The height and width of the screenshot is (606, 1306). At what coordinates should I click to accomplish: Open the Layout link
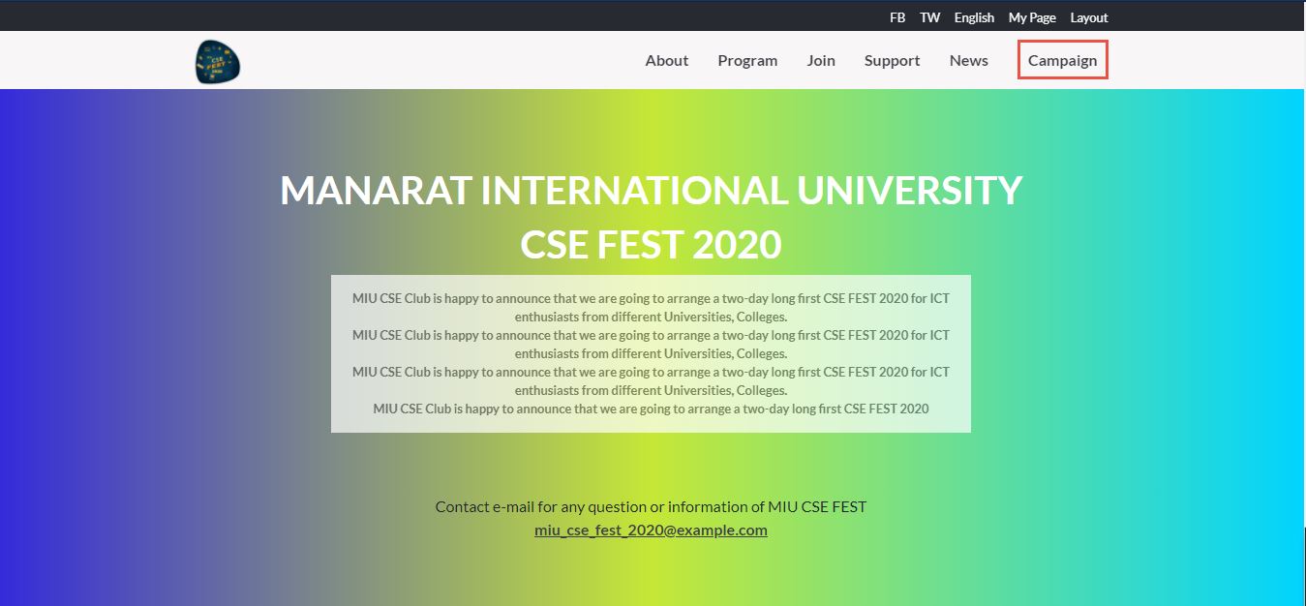[x=1089, y=17]
